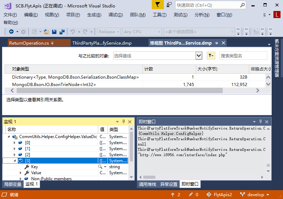Expand the [0] watch item

[x=15, y=143]
